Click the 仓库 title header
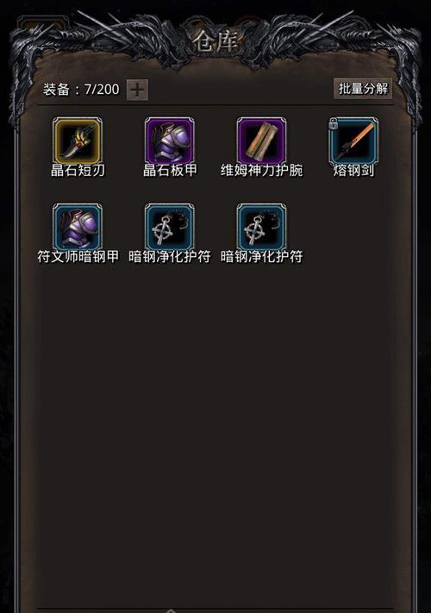Image resolution: width=431 pixels, height=613 pixels. [x=215, y=41]
